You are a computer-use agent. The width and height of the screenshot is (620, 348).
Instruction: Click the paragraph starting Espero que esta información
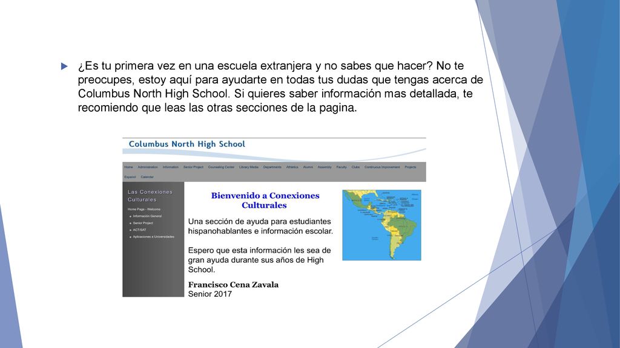(259, 260)
